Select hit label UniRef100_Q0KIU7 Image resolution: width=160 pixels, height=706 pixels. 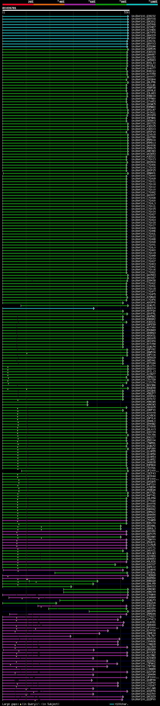[x=143, y=564]
